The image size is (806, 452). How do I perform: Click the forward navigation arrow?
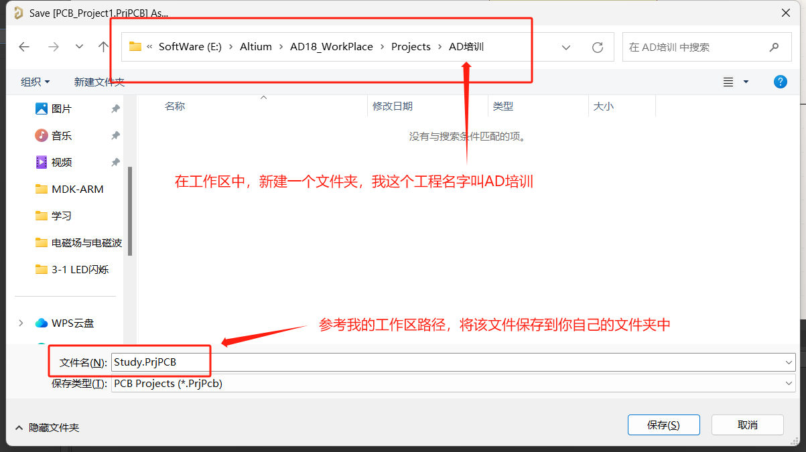pyautogui.click(x=54, y=47)
